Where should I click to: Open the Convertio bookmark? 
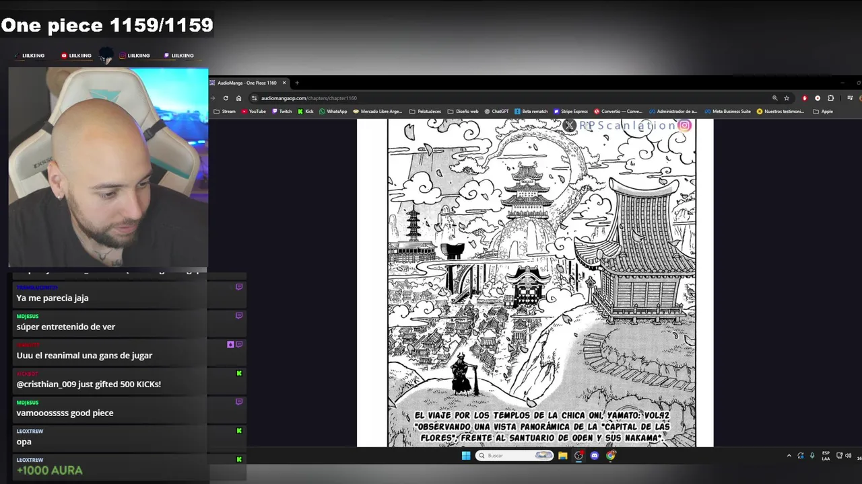618,112
